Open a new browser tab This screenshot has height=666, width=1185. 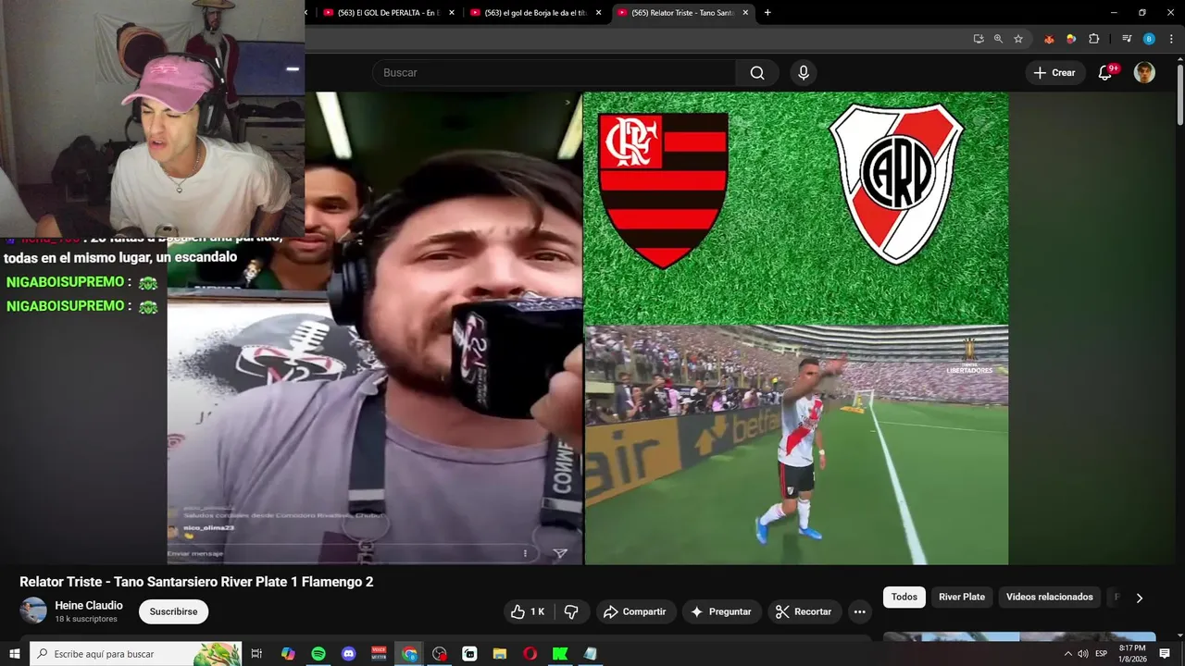pos(767,13)
